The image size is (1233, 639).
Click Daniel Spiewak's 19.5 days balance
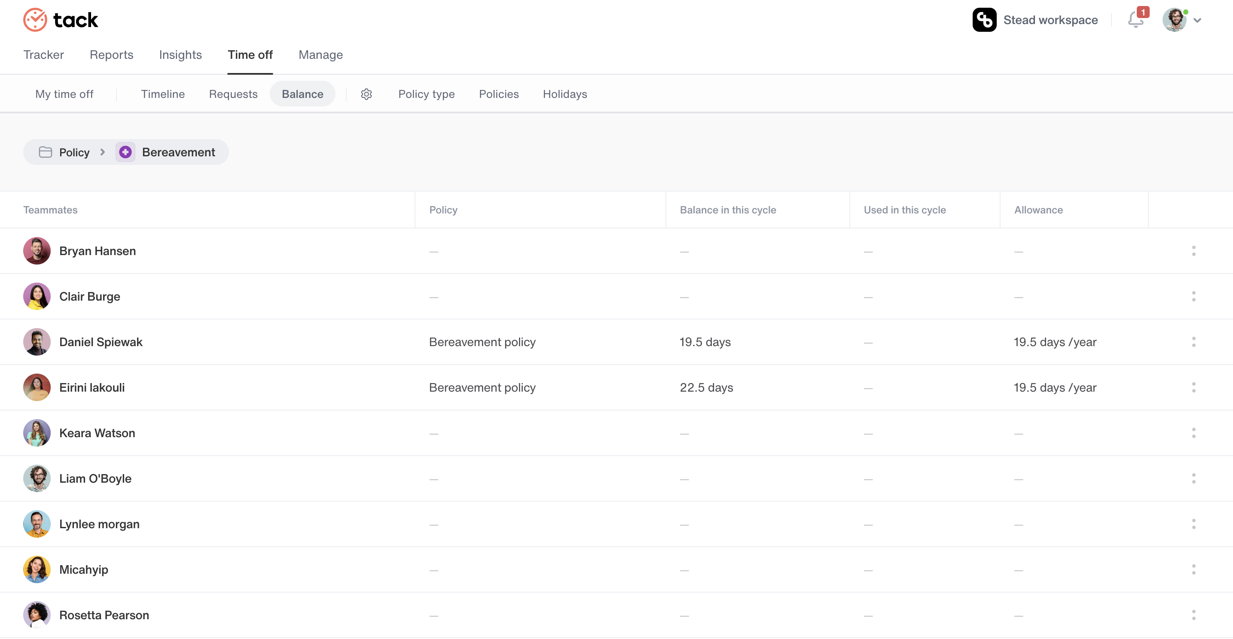click(705, 342)
